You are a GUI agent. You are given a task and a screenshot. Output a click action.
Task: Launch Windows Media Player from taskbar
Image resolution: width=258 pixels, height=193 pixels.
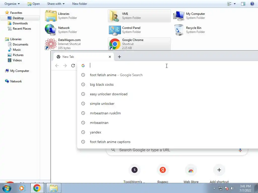click(22, 188)
